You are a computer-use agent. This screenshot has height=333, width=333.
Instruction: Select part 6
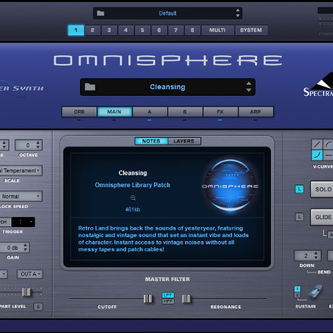159,30
